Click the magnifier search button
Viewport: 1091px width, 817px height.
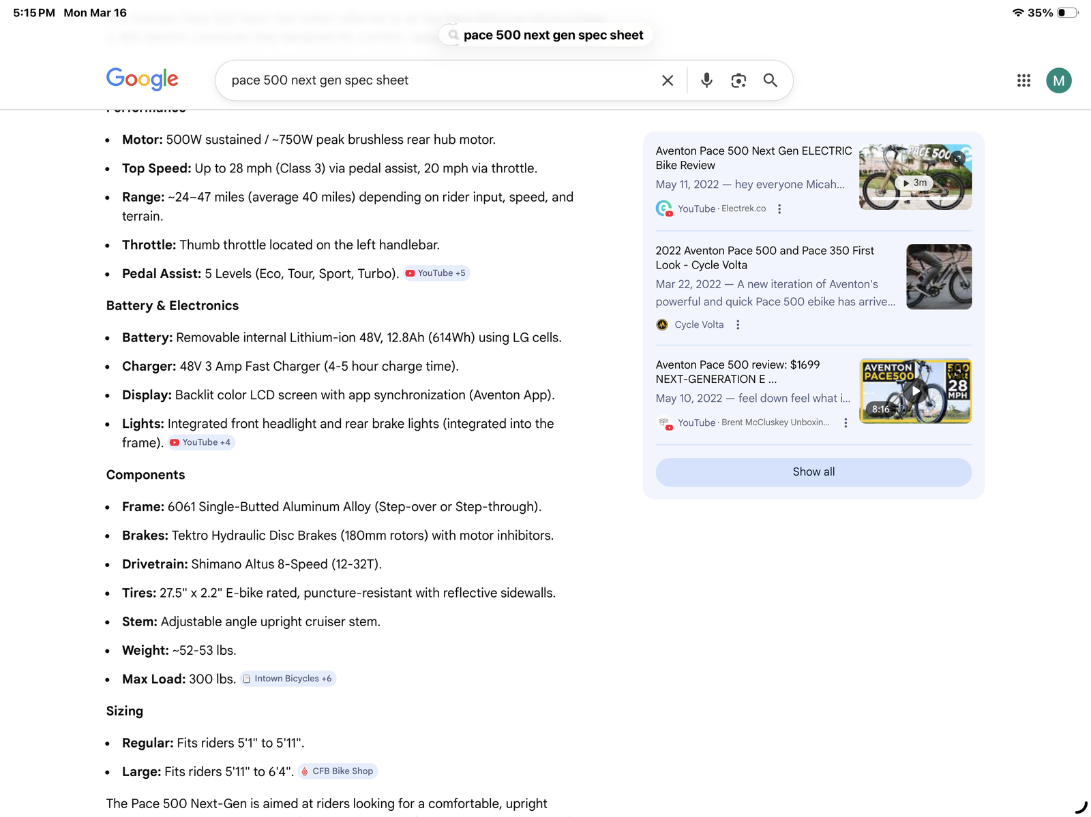(771, 80)
